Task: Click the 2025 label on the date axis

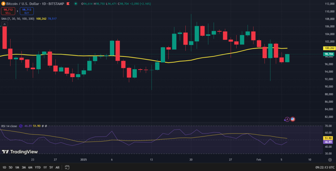Action: (84, 160)
